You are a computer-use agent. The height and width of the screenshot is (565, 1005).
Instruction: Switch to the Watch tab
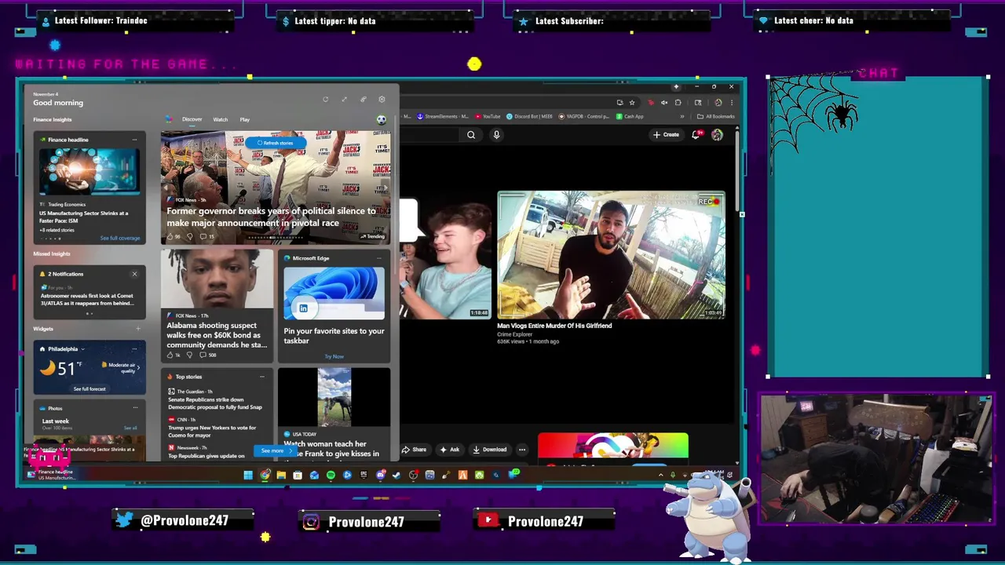221,119
